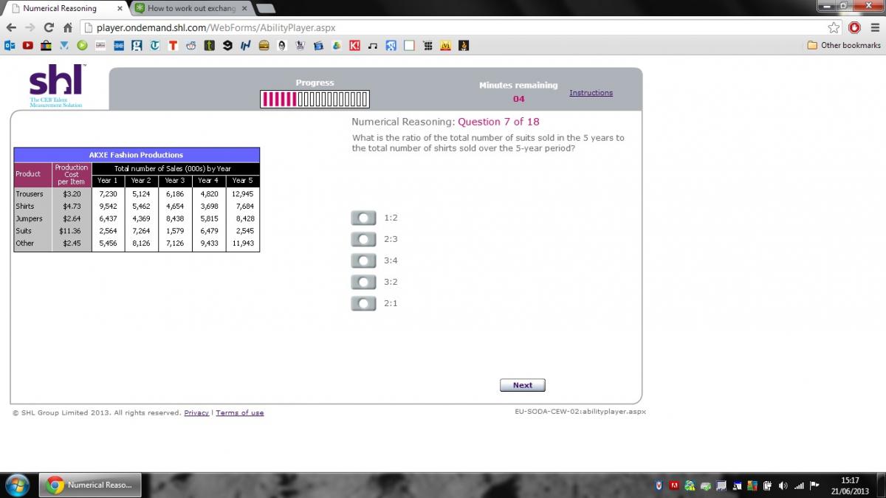This screenshot has height=498, width=886.
Task: Close the 'How to work out exchang' tab
Action: 244,9
